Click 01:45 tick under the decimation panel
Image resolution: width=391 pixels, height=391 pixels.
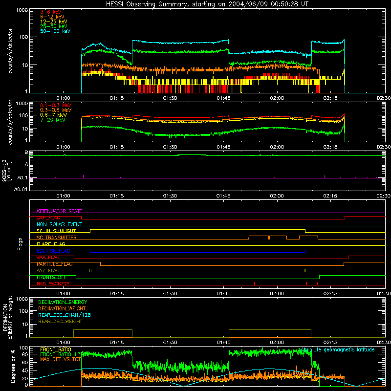point(223,343)
